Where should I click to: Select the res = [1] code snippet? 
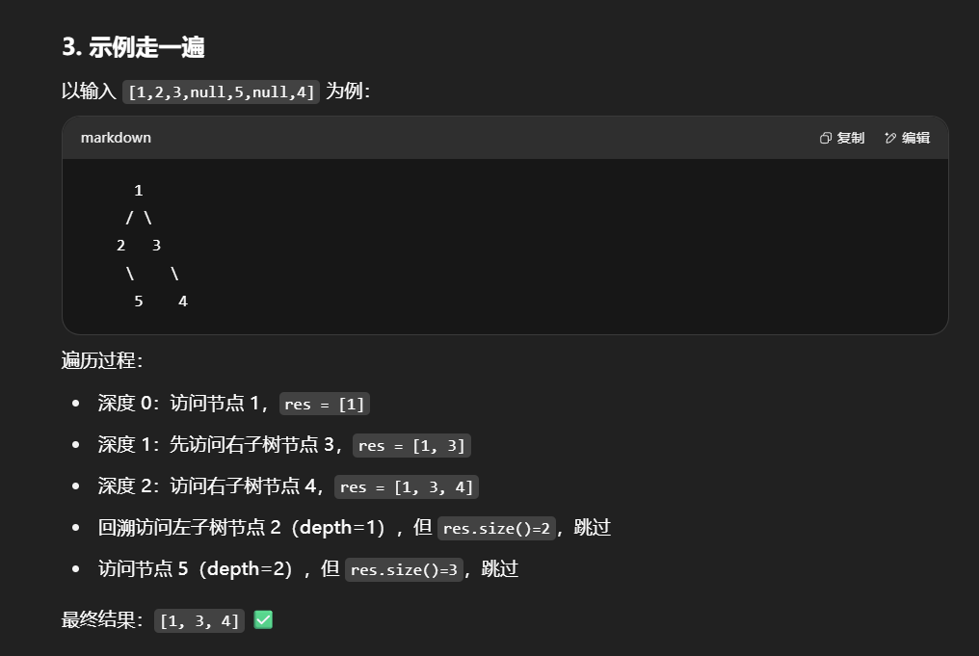(x=325, y=404)
